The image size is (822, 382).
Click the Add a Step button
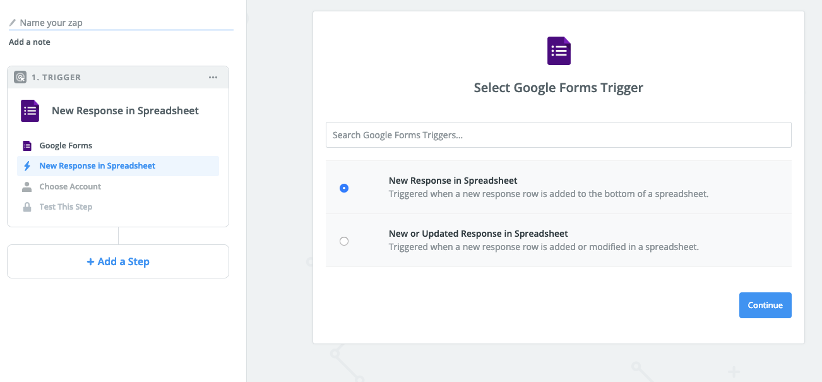[x=118, y=261]
